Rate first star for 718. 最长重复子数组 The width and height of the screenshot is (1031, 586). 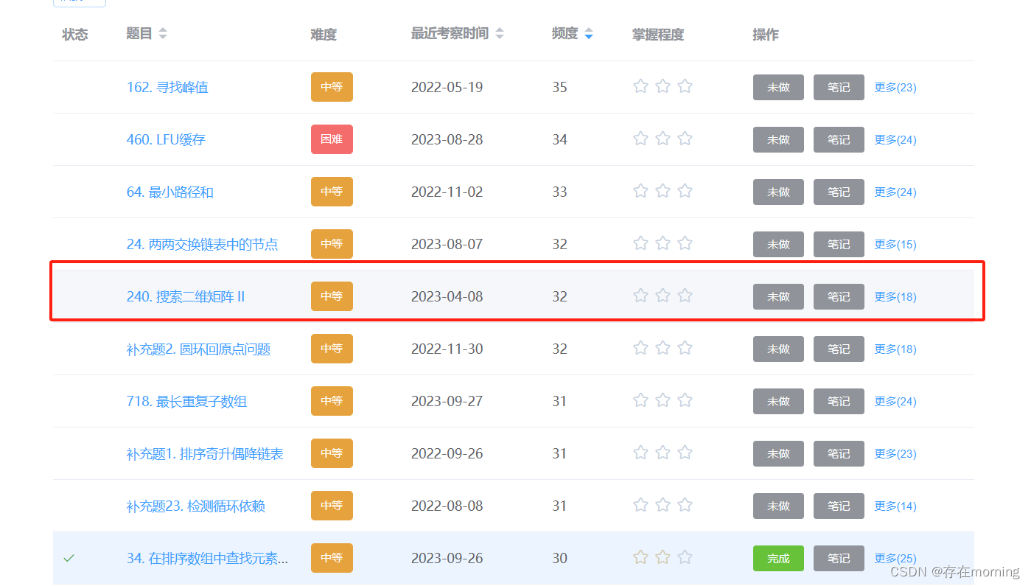point(640,400)
